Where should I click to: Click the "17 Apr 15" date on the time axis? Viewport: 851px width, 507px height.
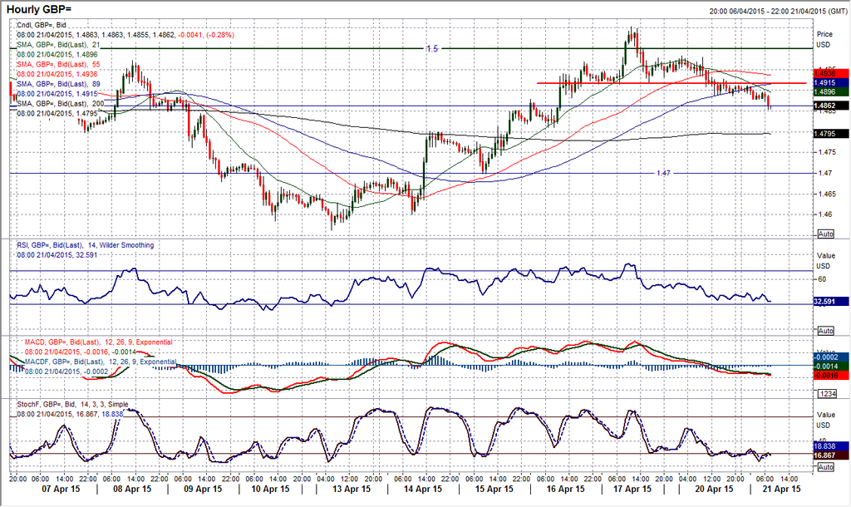point(632,489)
